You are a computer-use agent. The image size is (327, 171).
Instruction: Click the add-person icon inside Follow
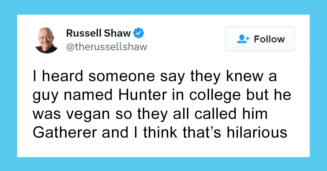point(243,39)
